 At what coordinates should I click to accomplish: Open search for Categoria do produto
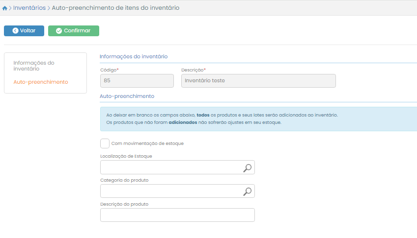point(248,191)
